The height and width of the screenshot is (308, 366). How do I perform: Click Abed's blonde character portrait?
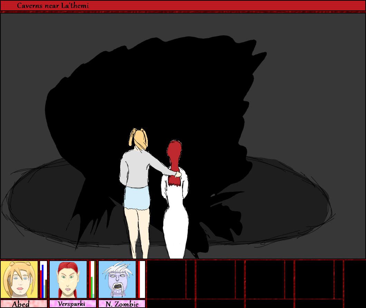[19, 279]
